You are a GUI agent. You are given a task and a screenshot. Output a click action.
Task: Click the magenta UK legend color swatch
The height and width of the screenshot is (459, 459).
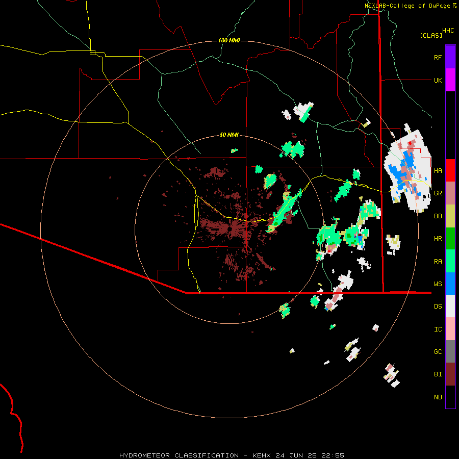(450, 80)
